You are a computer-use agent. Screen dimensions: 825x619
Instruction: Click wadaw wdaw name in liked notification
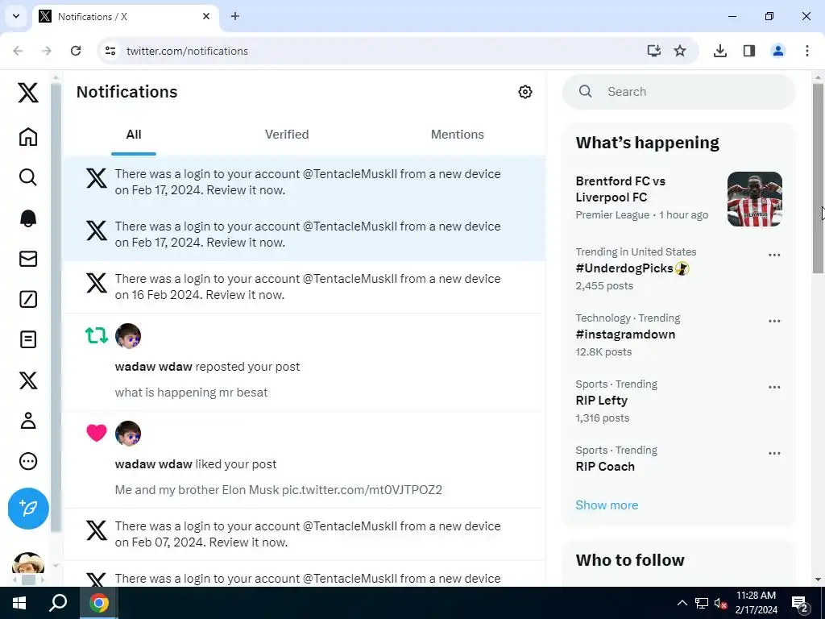click(154, 464)
